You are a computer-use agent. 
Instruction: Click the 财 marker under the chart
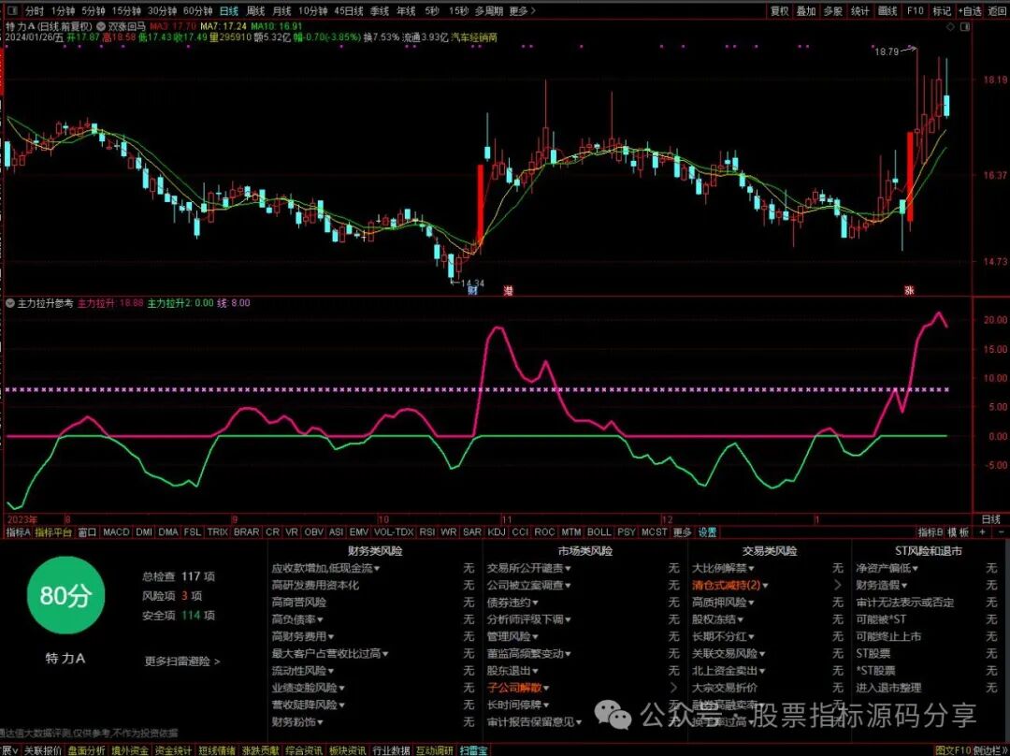[x=473, y=291]
